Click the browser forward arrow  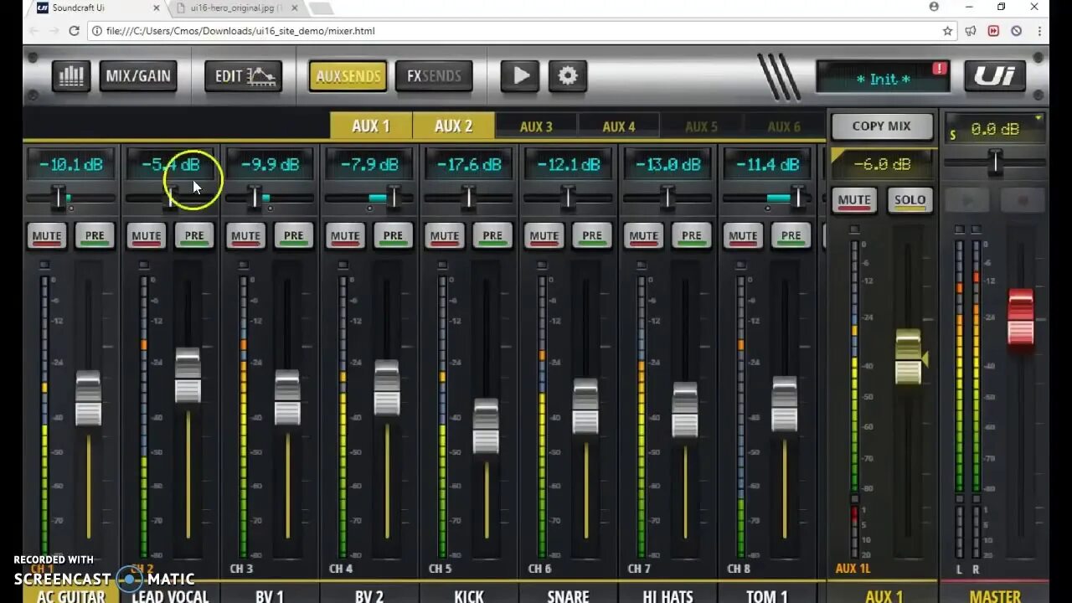(54, 31)
